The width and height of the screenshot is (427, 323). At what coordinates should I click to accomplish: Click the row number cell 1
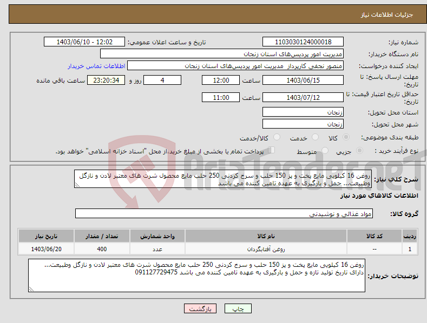(x=410, y=249)
